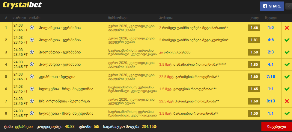Click green checkmark icon in row 3
The width and height of the screenshot is (292, 132).
tap(287, 52)
